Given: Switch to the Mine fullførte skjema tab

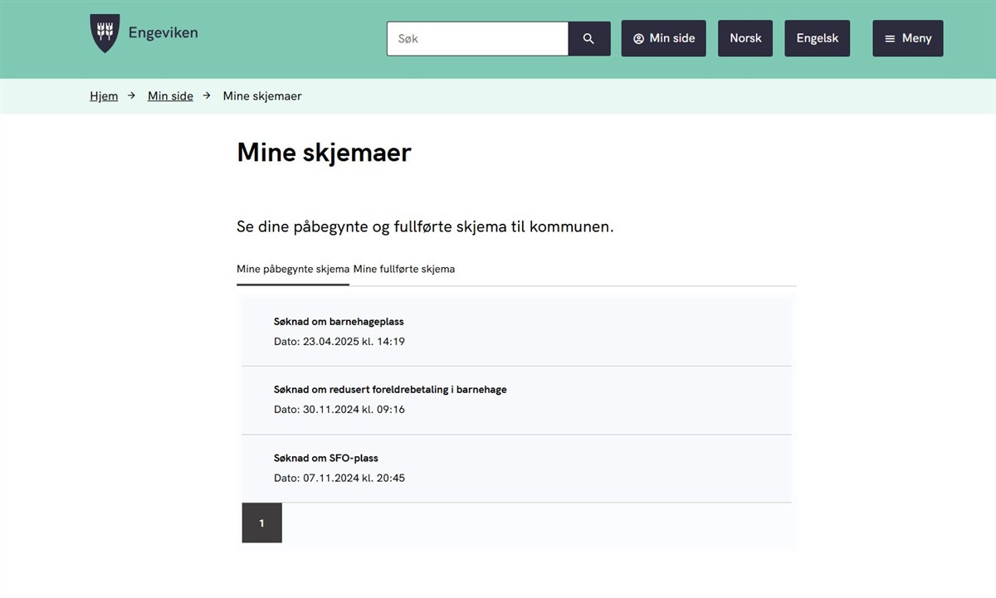Looking at the screenshot, I should [x=404, y=269].
